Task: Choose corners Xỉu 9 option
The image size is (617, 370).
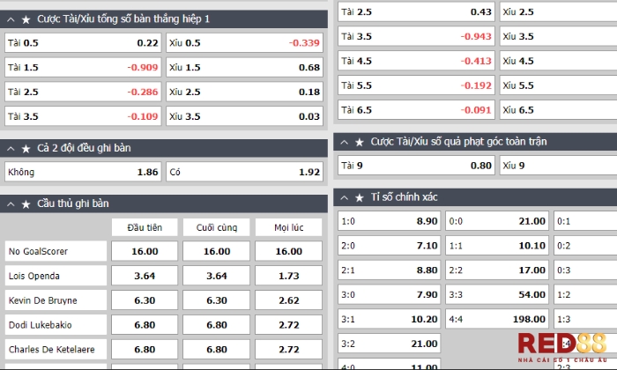Action: click(x=558, y=165)
